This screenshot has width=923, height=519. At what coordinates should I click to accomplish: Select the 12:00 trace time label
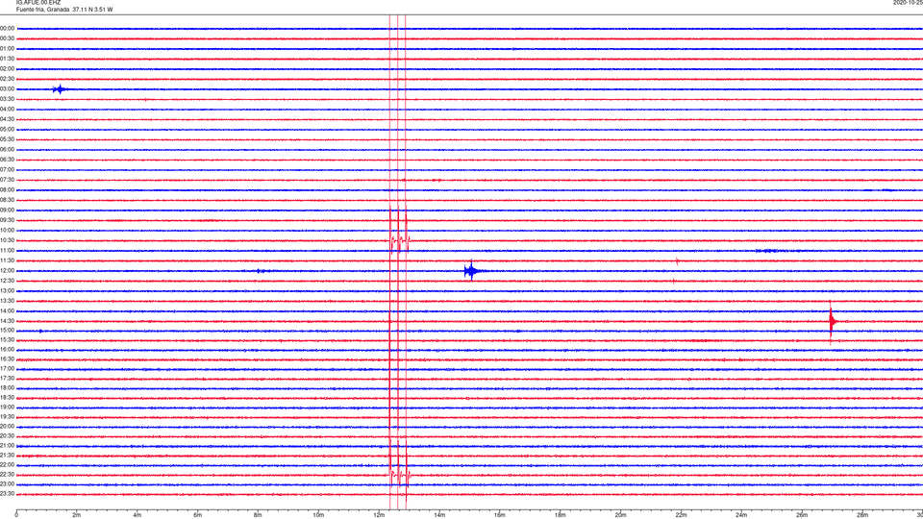pos(8,271)
